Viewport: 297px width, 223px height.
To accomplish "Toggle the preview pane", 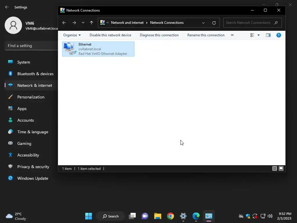I will [x=268, y=35].
